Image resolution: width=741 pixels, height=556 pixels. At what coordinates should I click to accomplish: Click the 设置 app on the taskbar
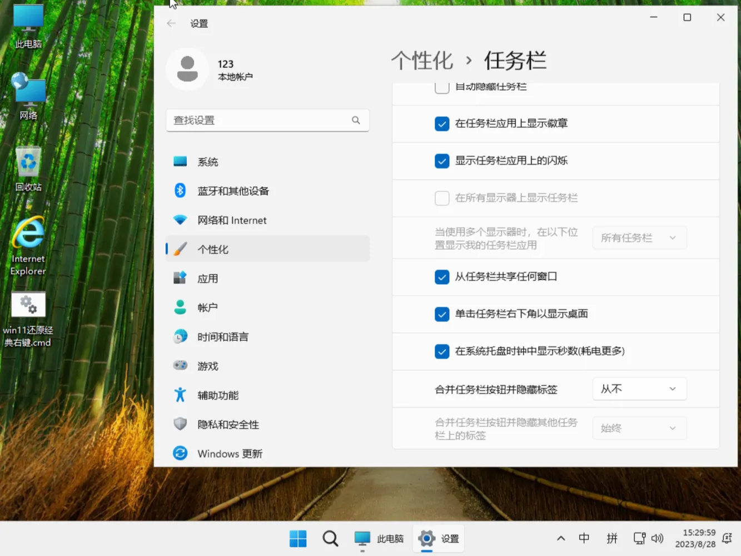point(438,538)
